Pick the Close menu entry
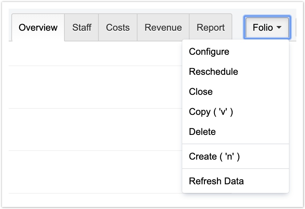 [x=201, y=92]
